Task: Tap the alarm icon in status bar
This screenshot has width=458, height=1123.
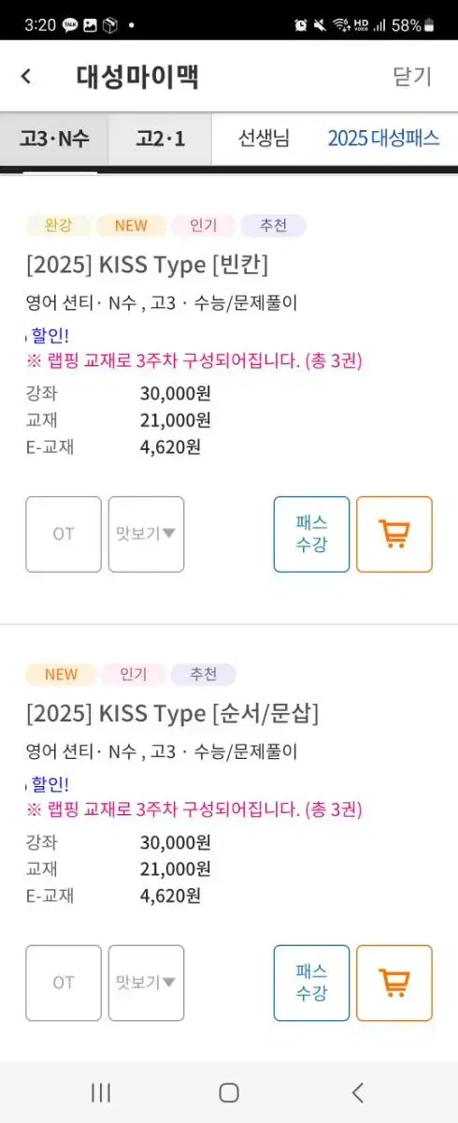Action: point(301,25)
